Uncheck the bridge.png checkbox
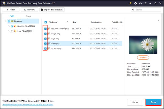This screenshot has height=109, width=164. click(x=45, y=34)
